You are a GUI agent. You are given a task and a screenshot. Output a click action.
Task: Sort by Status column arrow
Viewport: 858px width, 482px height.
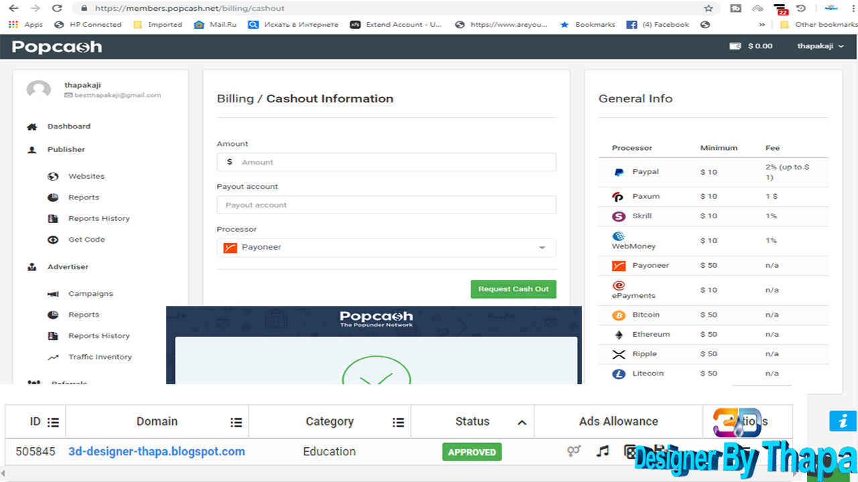tap(522, 422)
